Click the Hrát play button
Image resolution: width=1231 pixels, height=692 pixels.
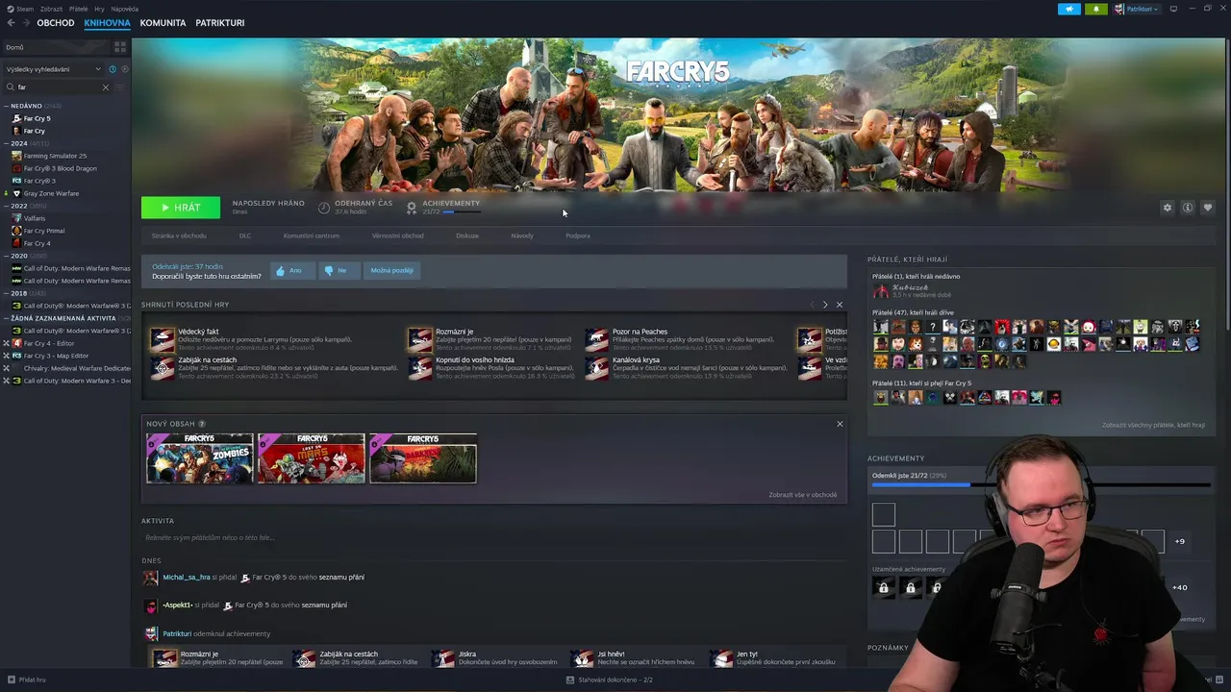[x=181, y=208]
